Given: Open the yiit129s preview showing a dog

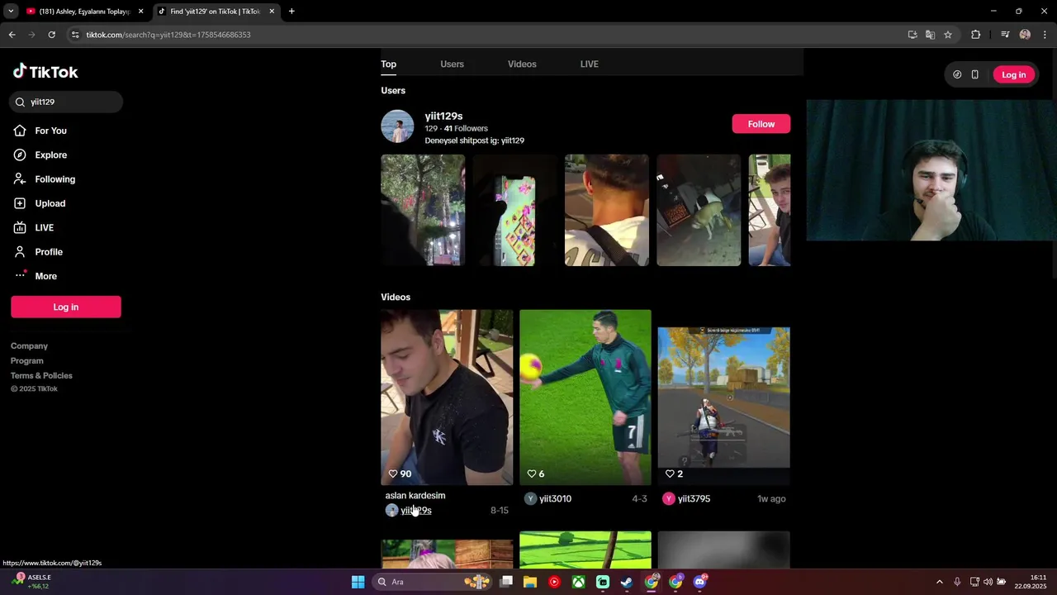Looking at the screenshot, I should pos(699,210).
